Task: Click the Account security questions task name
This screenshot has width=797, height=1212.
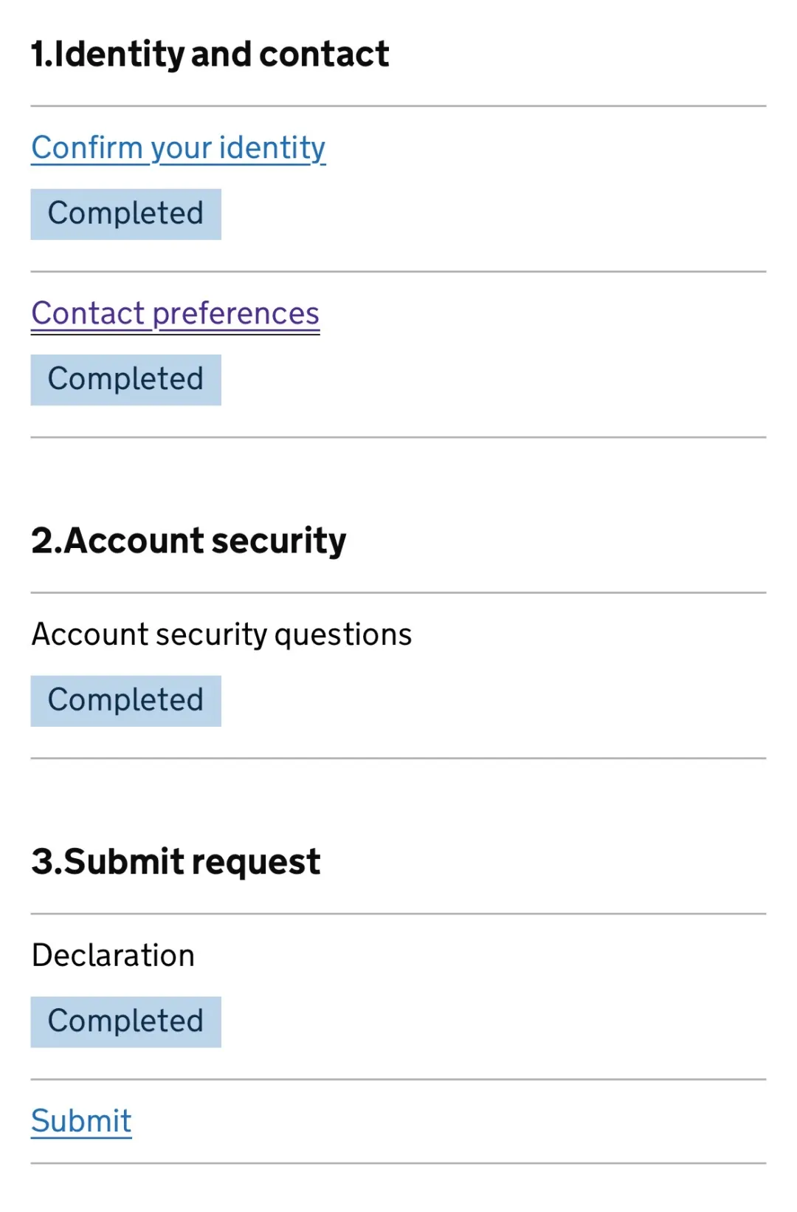Action: pyautogui.click(x=221, y=634)
